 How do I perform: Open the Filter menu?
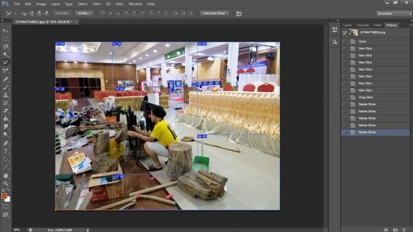click(97, 4)
